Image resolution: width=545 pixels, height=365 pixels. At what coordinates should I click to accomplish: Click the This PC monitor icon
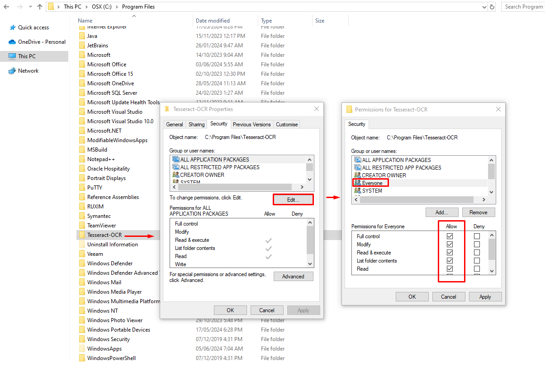(x=12, y=56)
